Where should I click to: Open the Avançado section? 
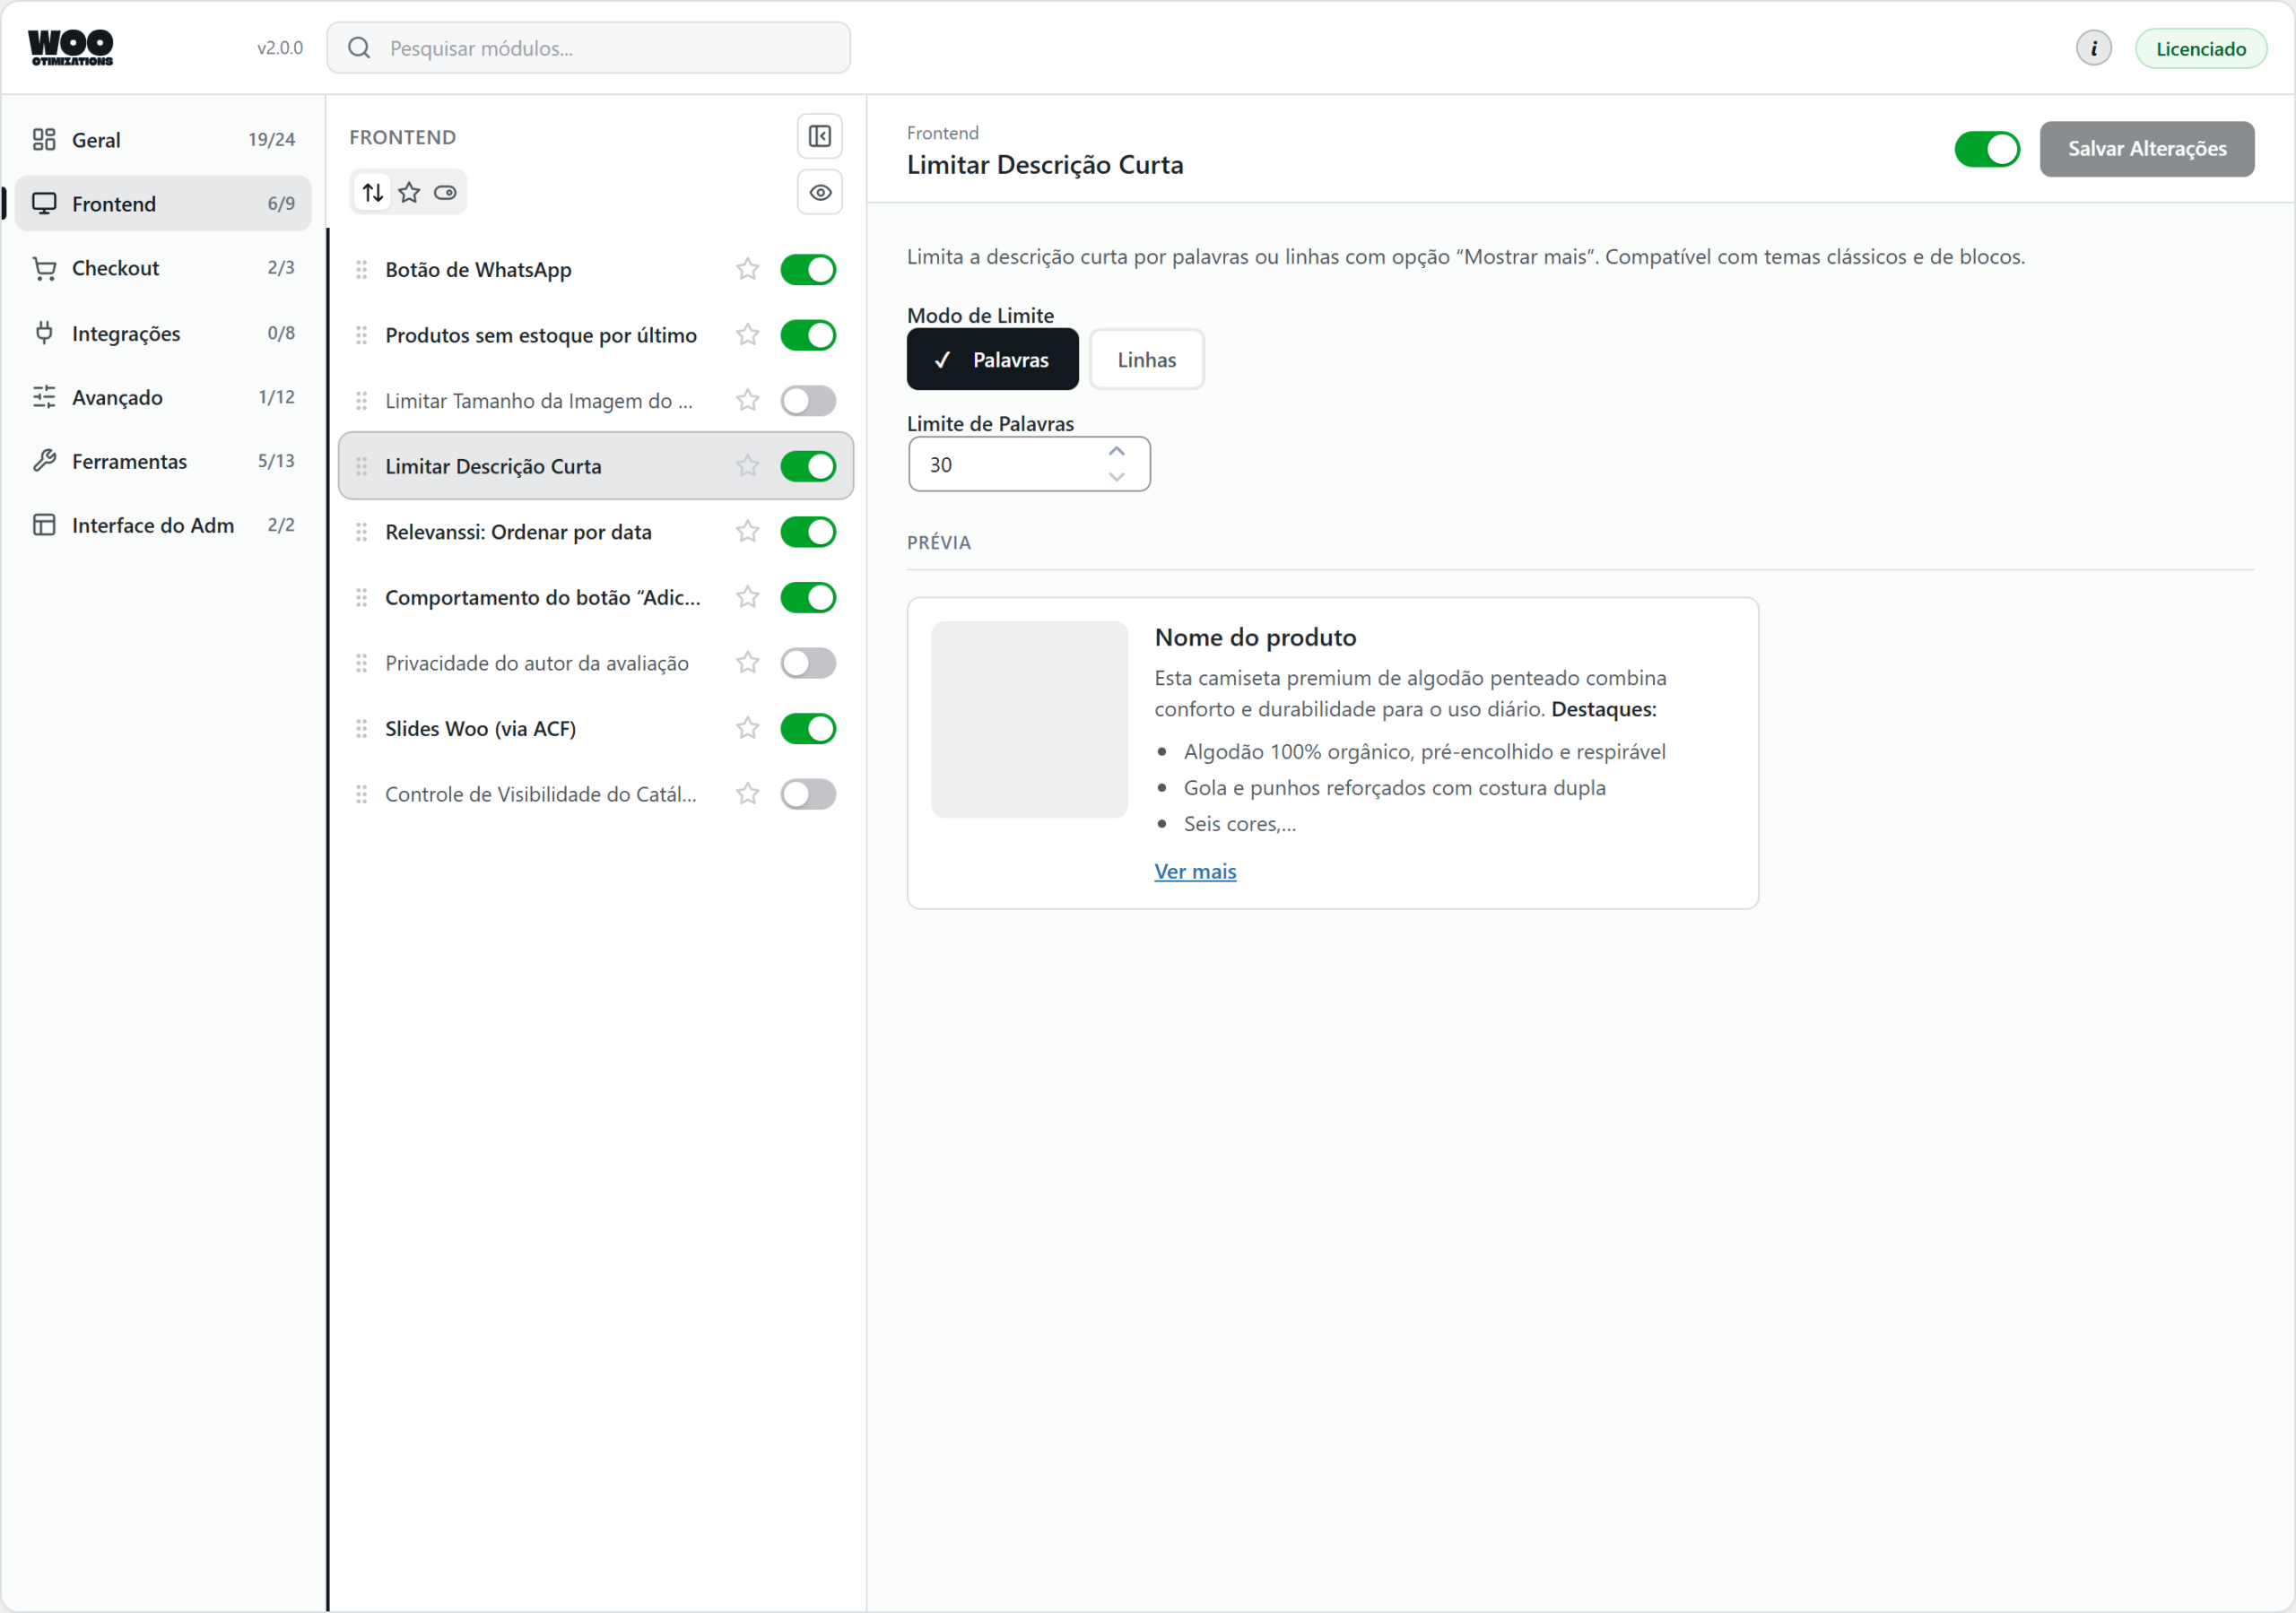(163, 397)
